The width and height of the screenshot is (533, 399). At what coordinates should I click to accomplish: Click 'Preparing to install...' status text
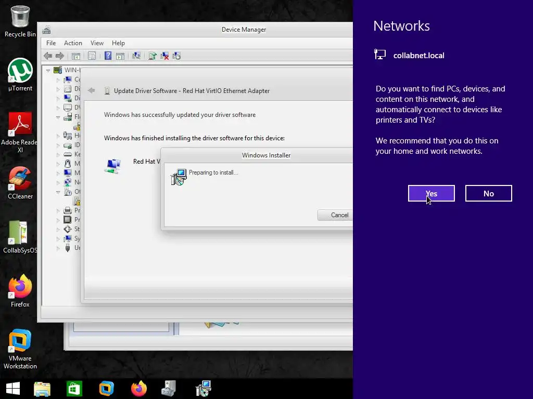click(213, 172)
